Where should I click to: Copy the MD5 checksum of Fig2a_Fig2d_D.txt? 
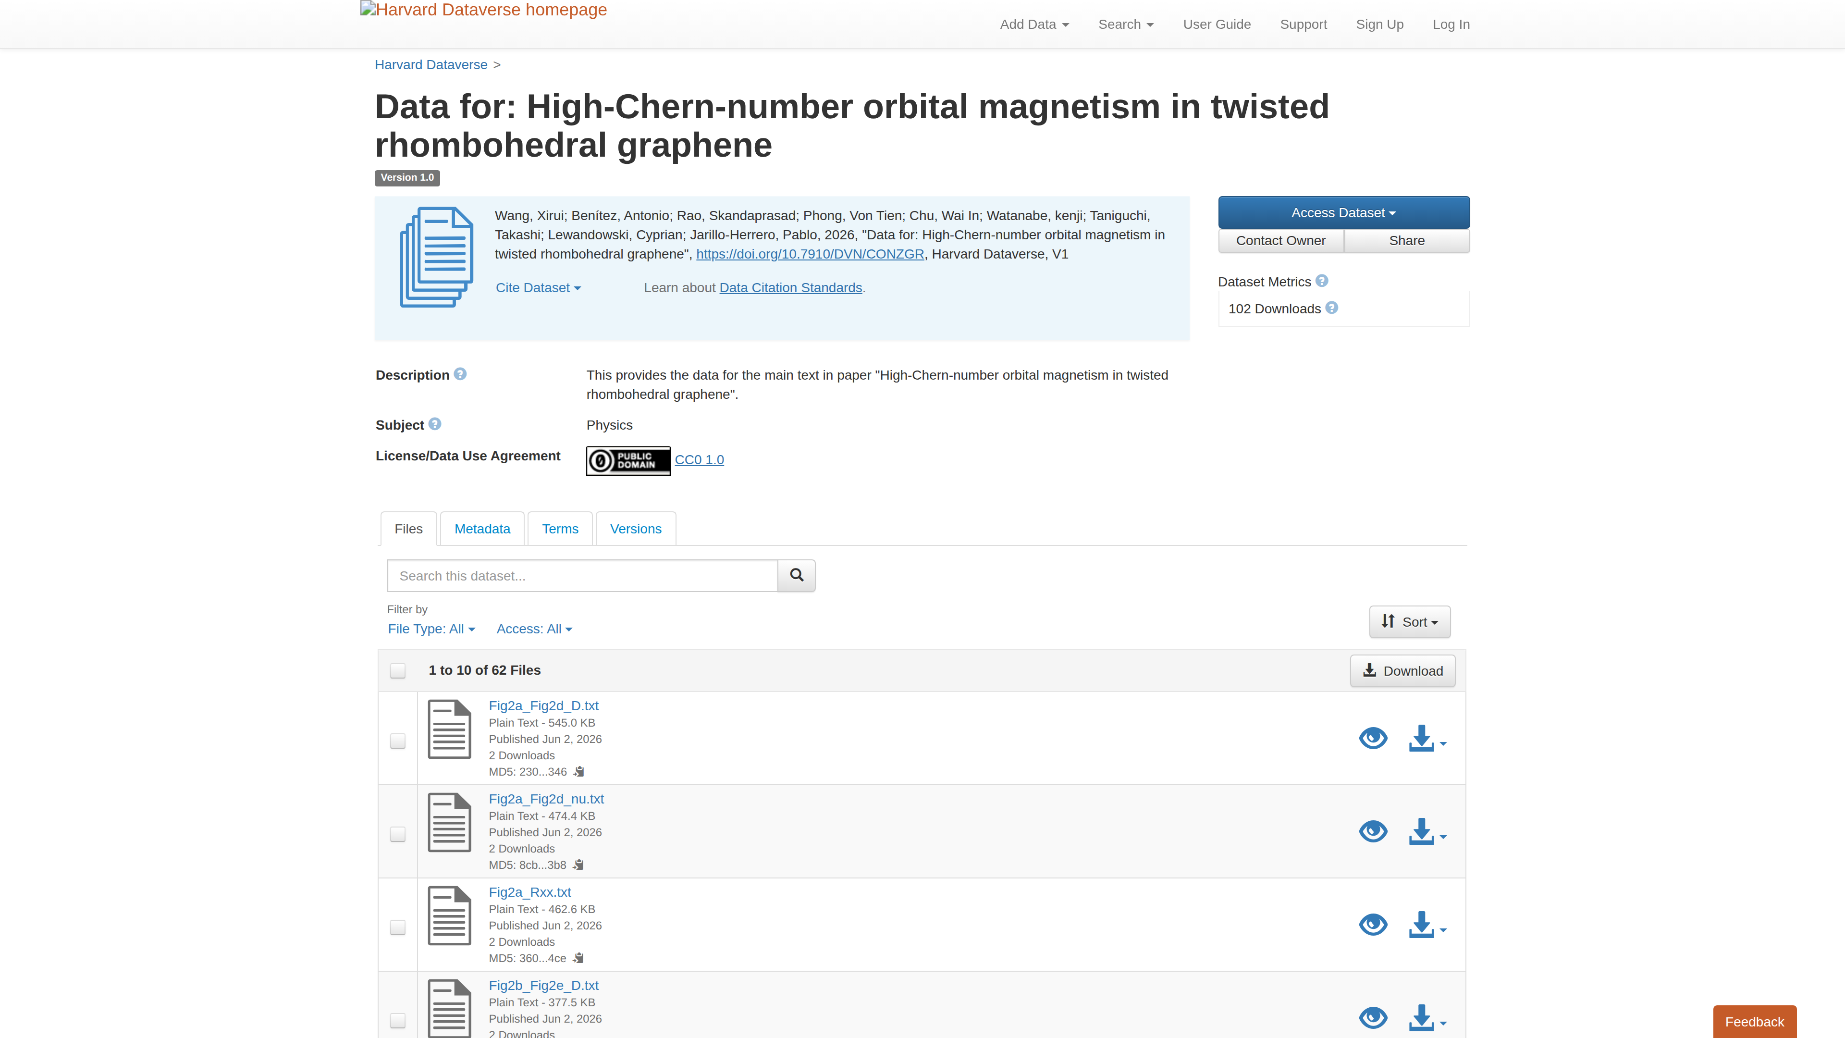tap(578, 771)
